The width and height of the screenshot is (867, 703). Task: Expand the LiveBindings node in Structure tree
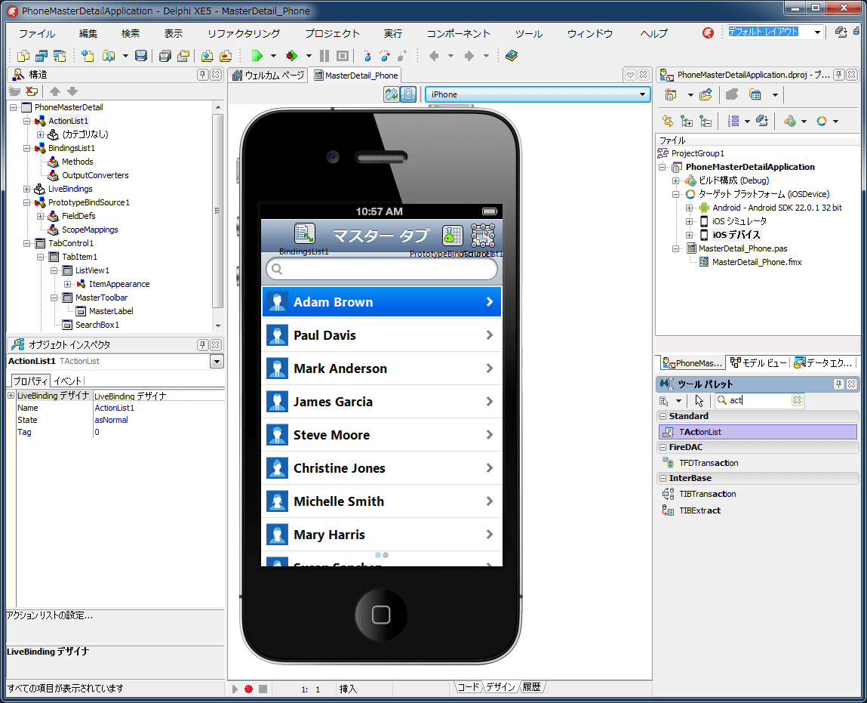[x=26, y=190]
